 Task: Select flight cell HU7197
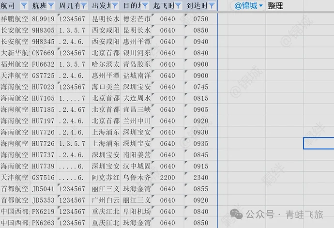[44, 121]
